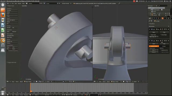The image size is (172, 96).
Task: Toggle fullscreen icon in the top info header
Action: [x=119, y=3]
